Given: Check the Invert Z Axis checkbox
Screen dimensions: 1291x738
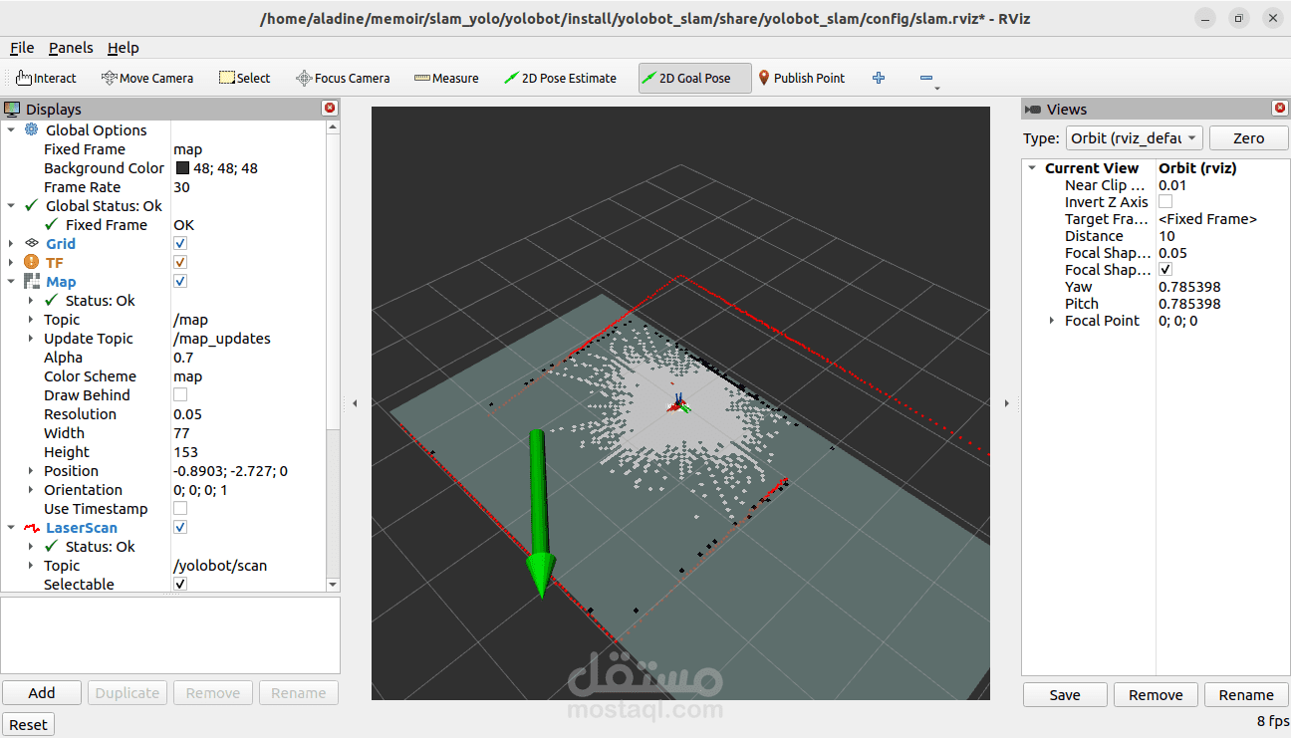Looking at the screenshot, I should point(1165,202).
